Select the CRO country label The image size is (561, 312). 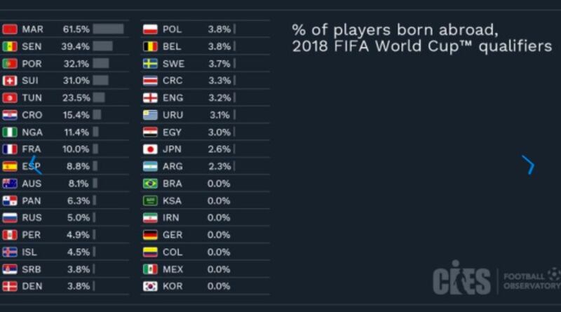coord(32,115)
